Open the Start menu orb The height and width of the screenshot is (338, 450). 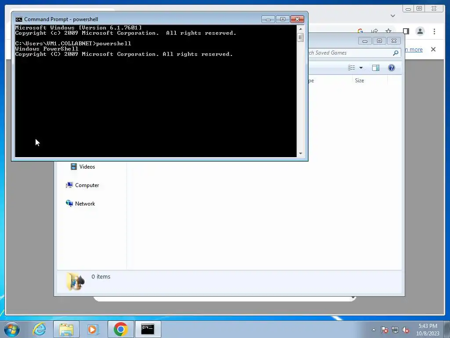[x=12, y=329]
